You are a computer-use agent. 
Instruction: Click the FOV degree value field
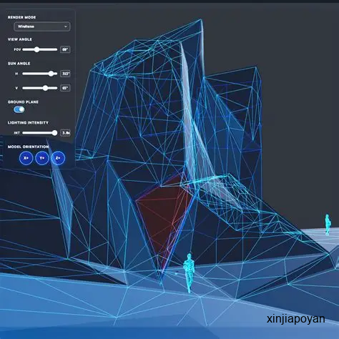coord(65,49)
